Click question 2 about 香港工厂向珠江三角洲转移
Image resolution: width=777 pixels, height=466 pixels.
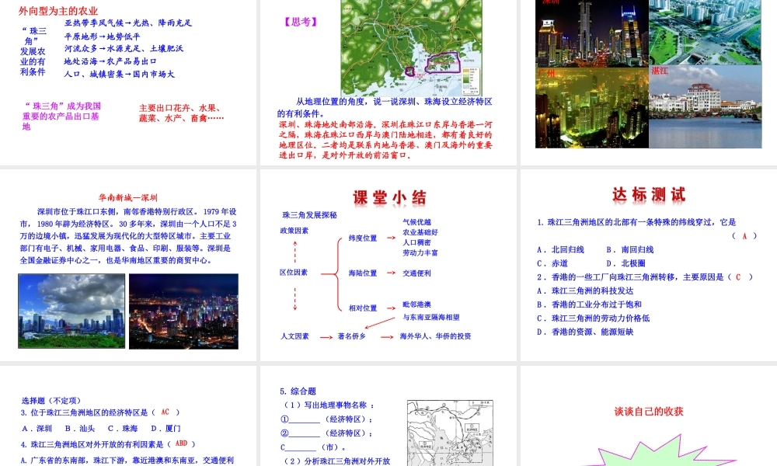tap(645, 277)
